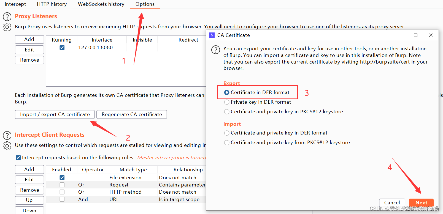Click the Burp lightning icon in dialog title
This screenshot has height=214, width=443.
212,35
